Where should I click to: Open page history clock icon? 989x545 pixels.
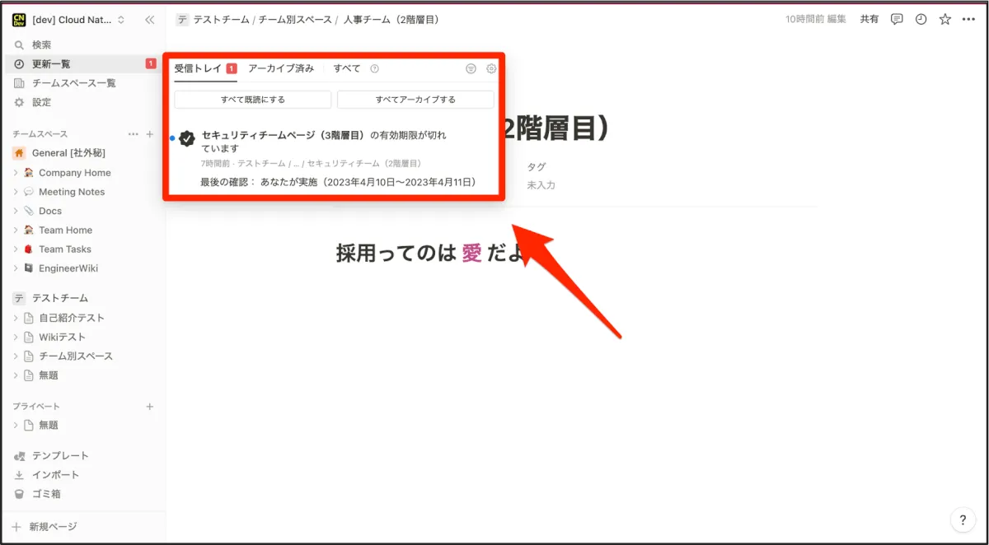pyautogui.click(x=921, y=20)
